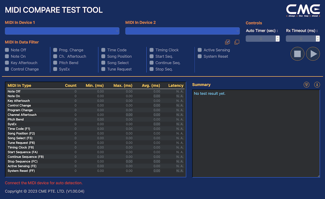Click the summary clear/filter round icon
Viewport: 325px width, 199px height.
click(x=306, y=85)
